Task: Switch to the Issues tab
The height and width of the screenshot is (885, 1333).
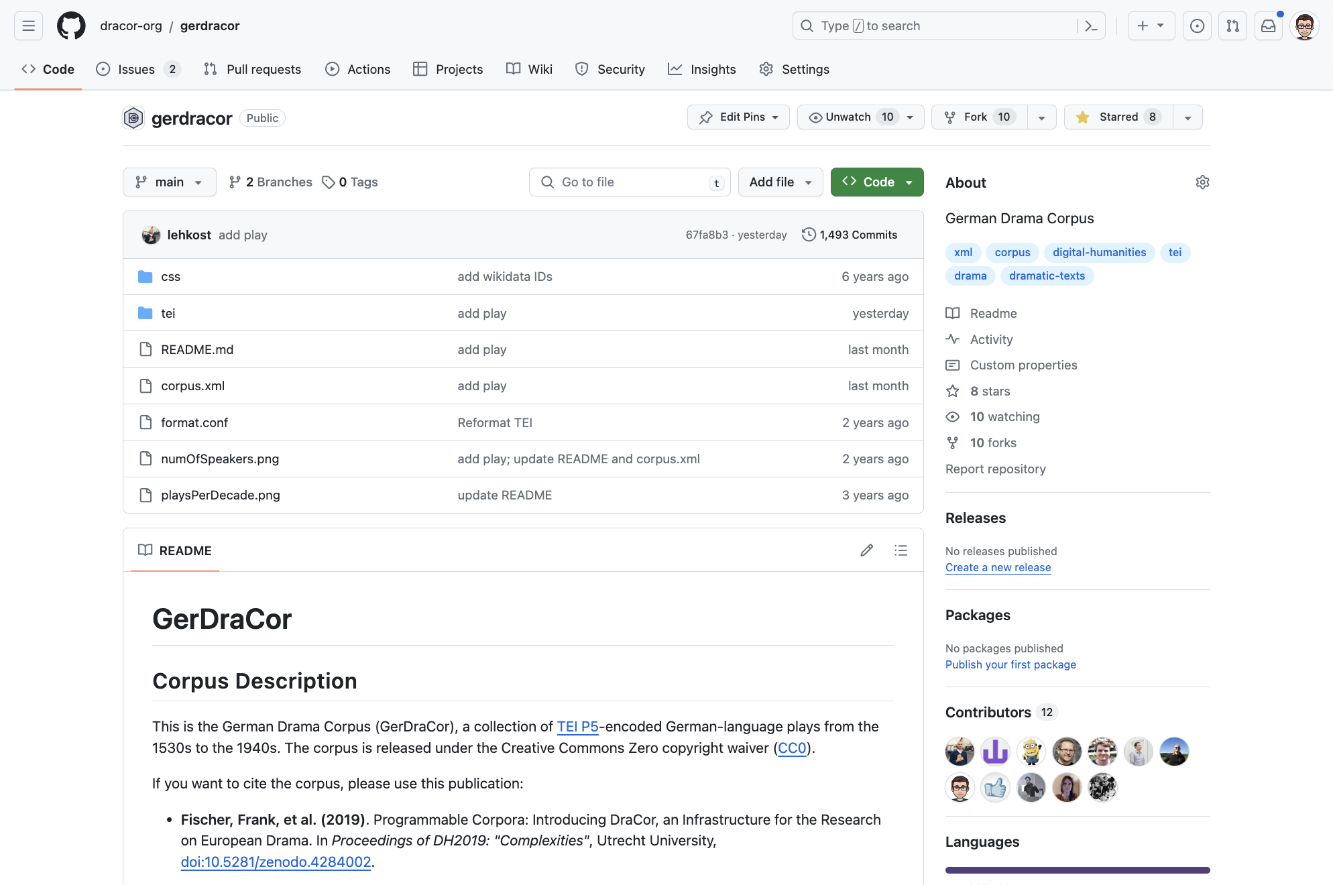Action: click(138, 69)
